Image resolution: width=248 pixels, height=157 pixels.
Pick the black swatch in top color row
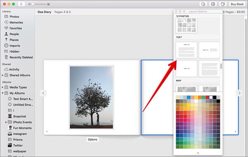click(x=215, y=97)
